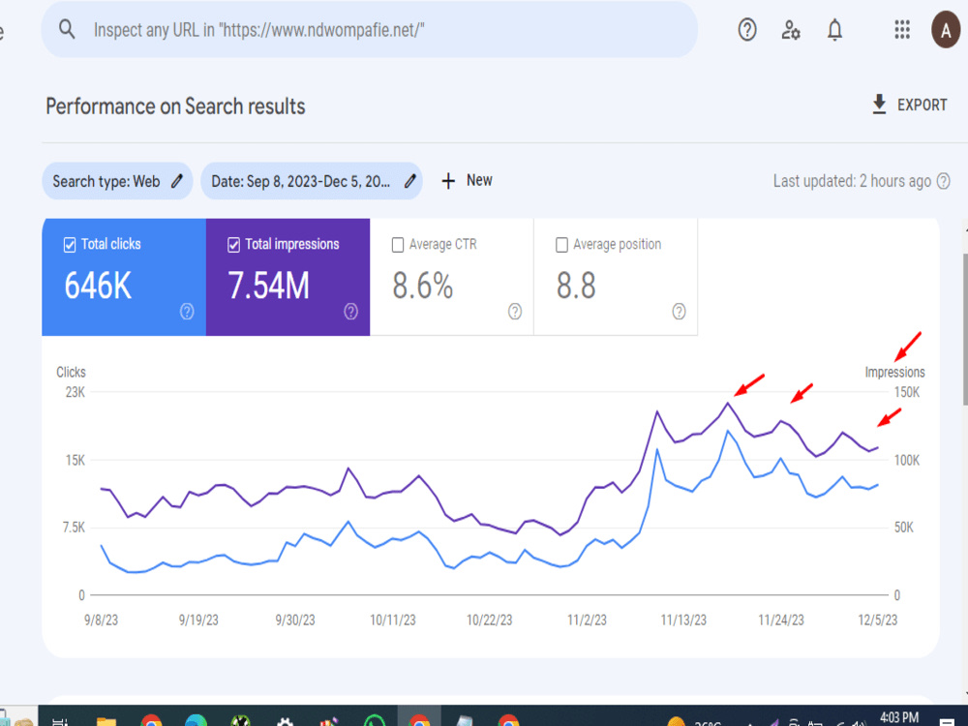The width and height of the screenshot is (968, 726).
Task: Click the 11/24/23 date label
Action: [781, 620]
